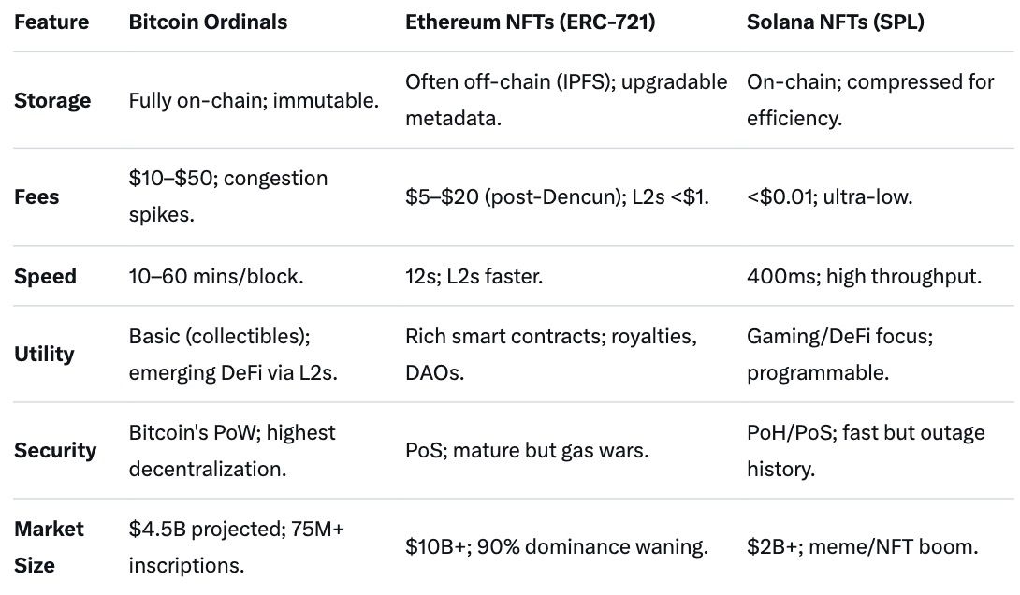1020x595 pixels.
Task: Select the Utility row label
Action: point(44,354)
